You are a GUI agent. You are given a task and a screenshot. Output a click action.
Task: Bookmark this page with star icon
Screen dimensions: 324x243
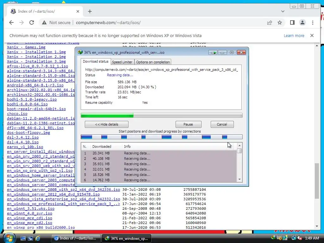280,22
